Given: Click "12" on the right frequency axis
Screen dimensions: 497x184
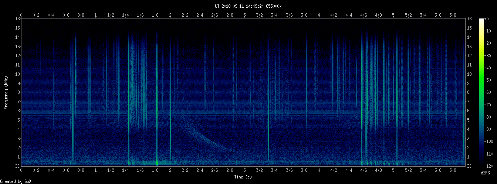Looking at the screenshot, I should [x=470, y=56].
